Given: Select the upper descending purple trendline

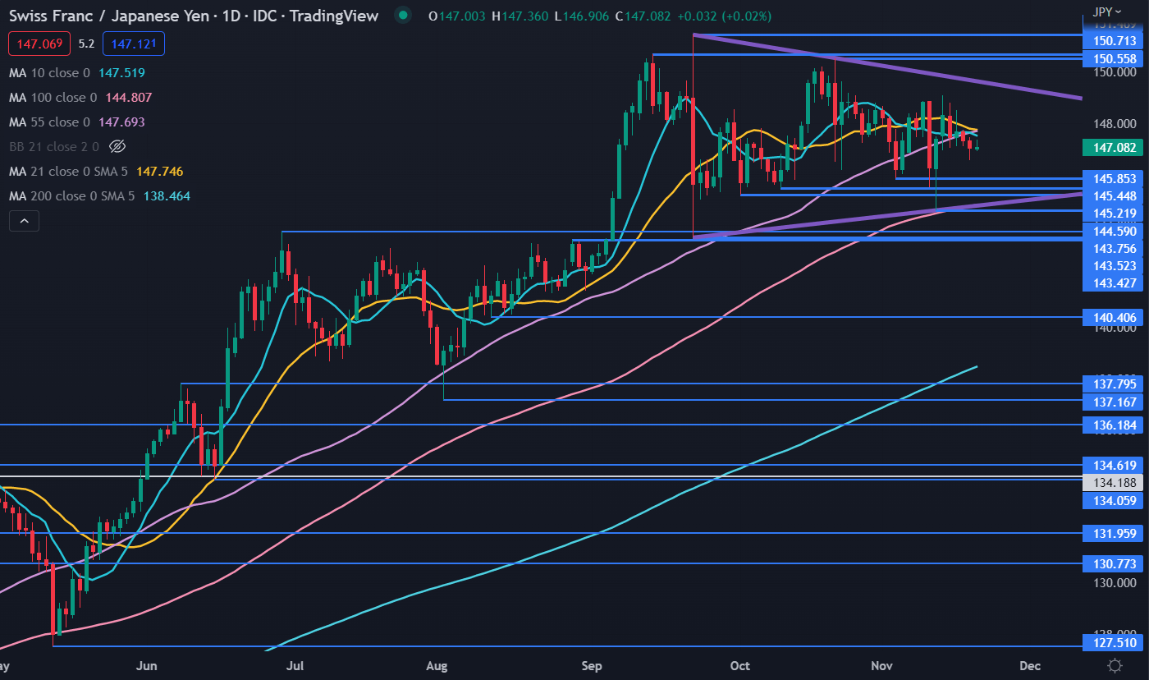Looking at the screenshot, I should (888, 67).
